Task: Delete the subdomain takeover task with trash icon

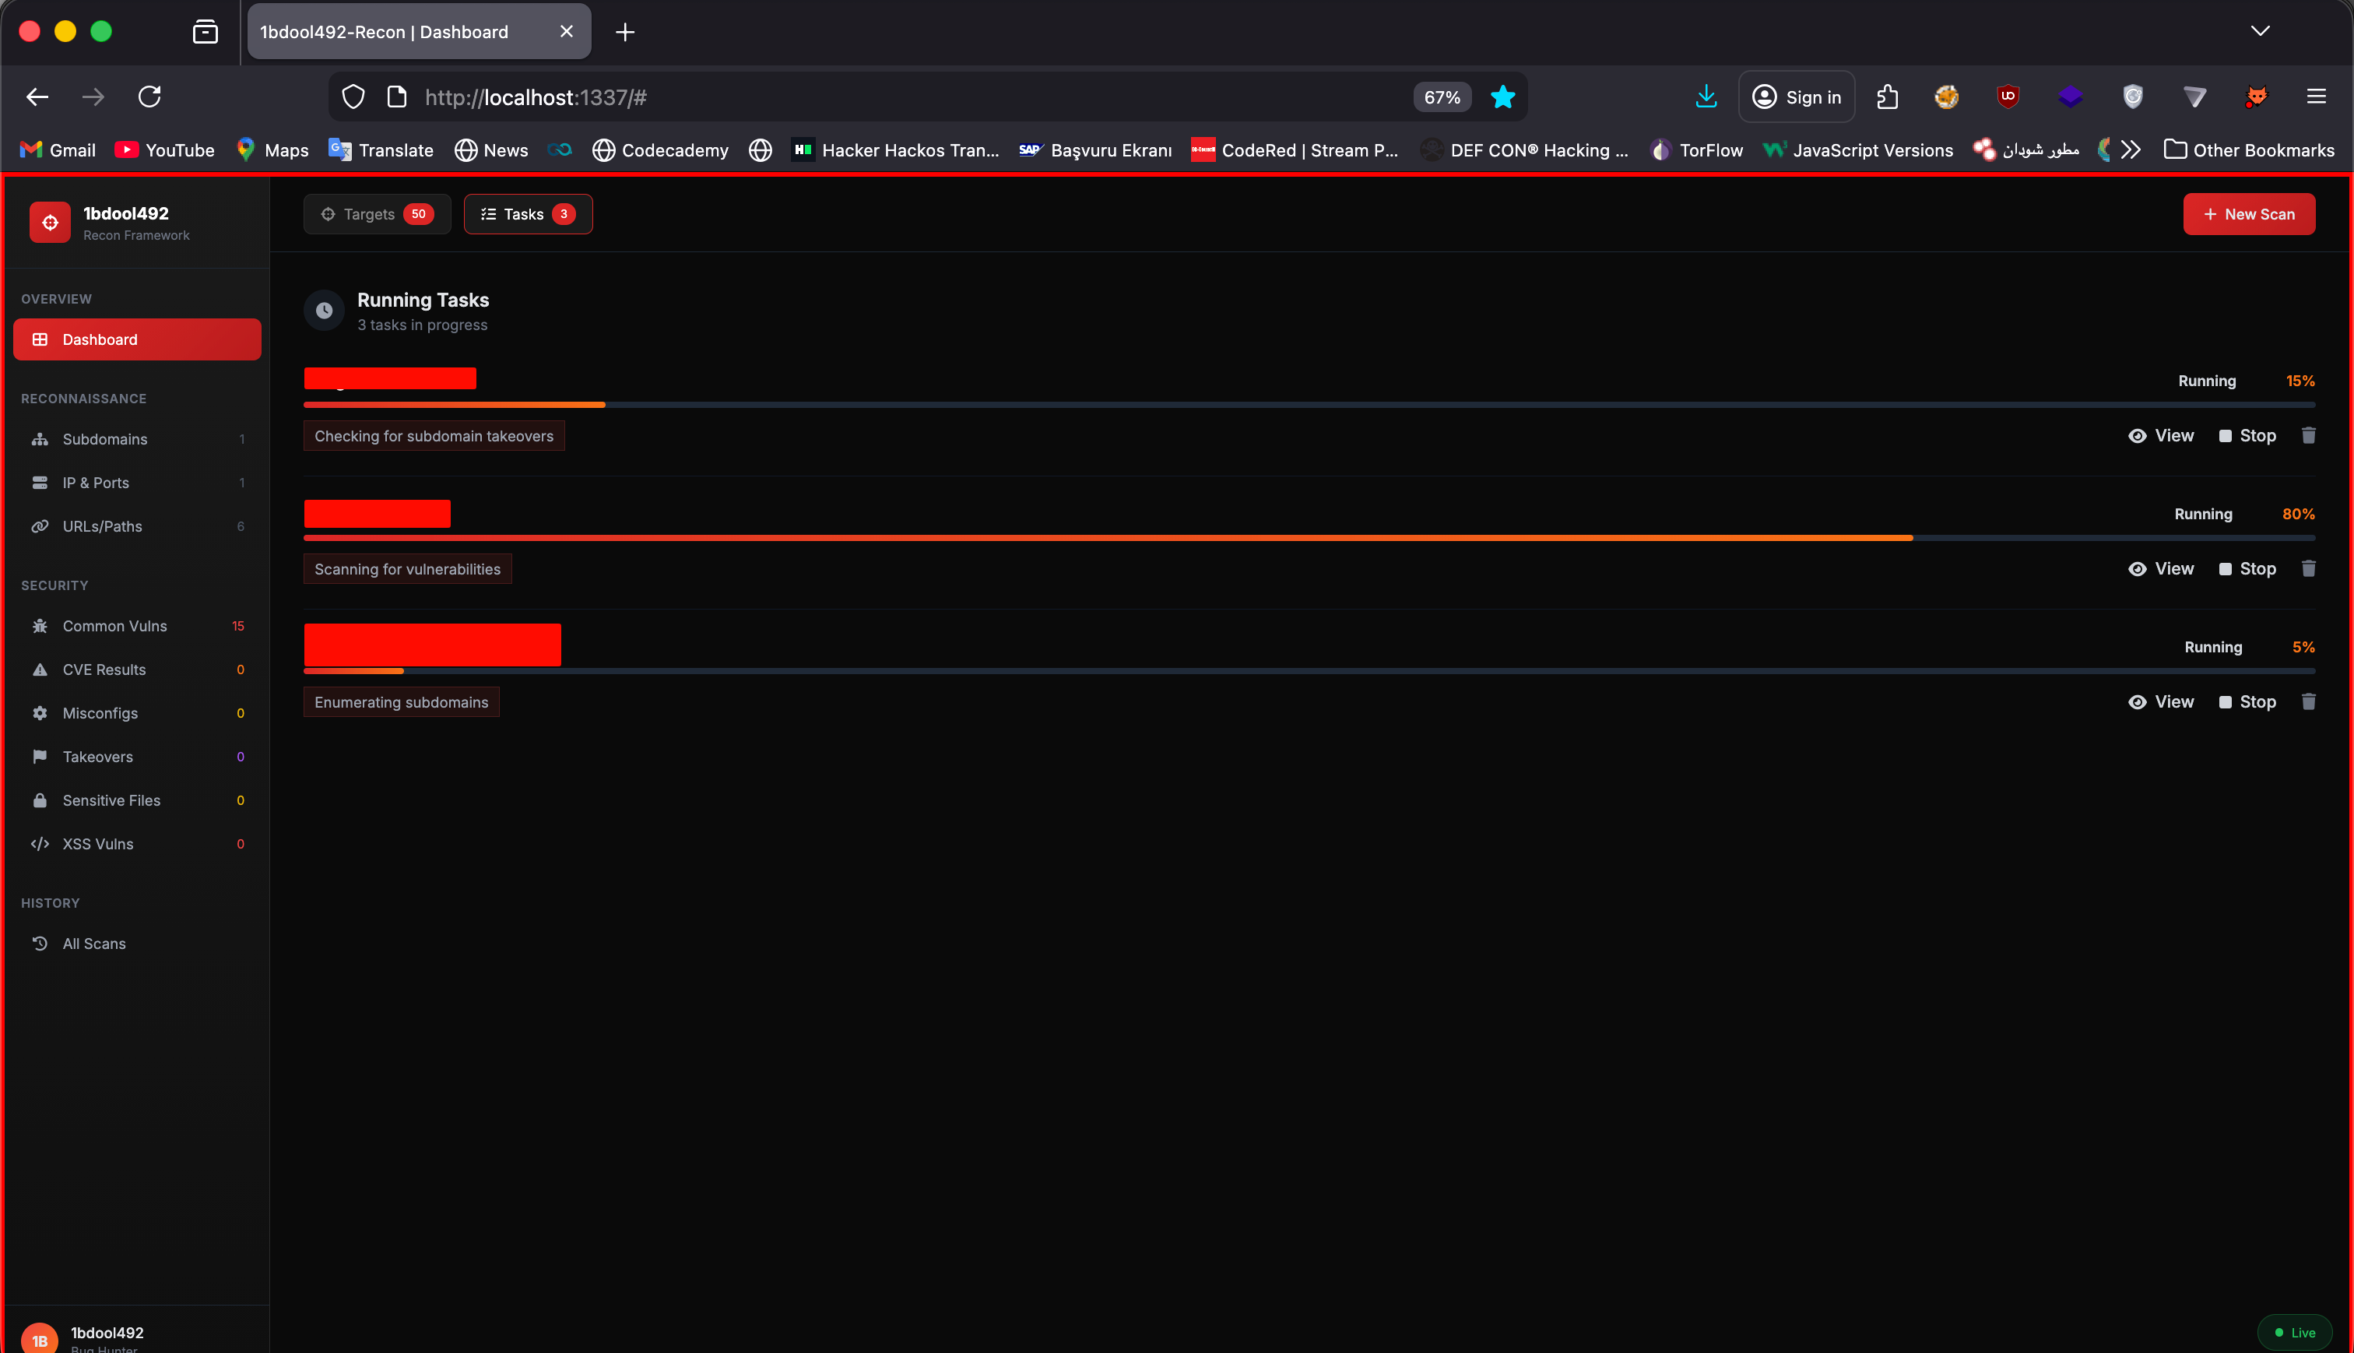Action: coord(2310,435)
